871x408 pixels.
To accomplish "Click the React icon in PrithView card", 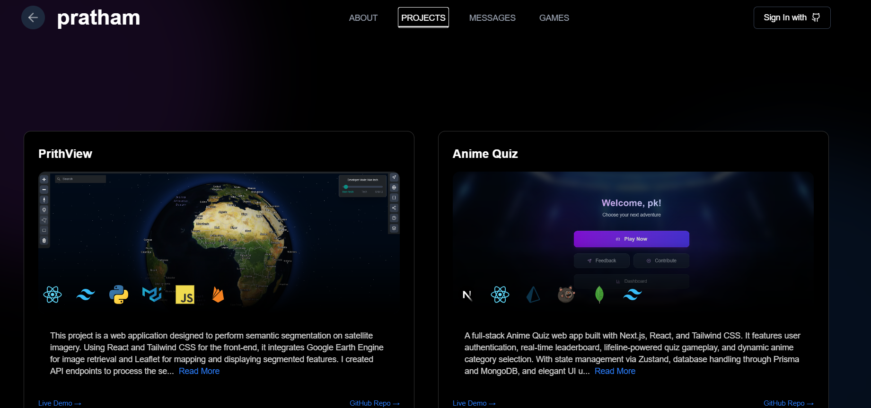I will coord(53,295).
